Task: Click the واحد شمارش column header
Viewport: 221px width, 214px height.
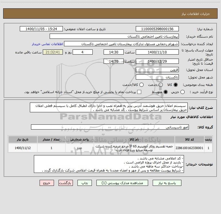Action: coord(80,139)
